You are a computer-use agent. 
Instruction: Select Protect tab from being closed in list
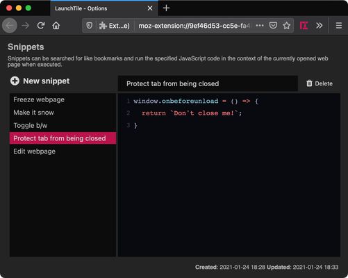coord(63,138)
